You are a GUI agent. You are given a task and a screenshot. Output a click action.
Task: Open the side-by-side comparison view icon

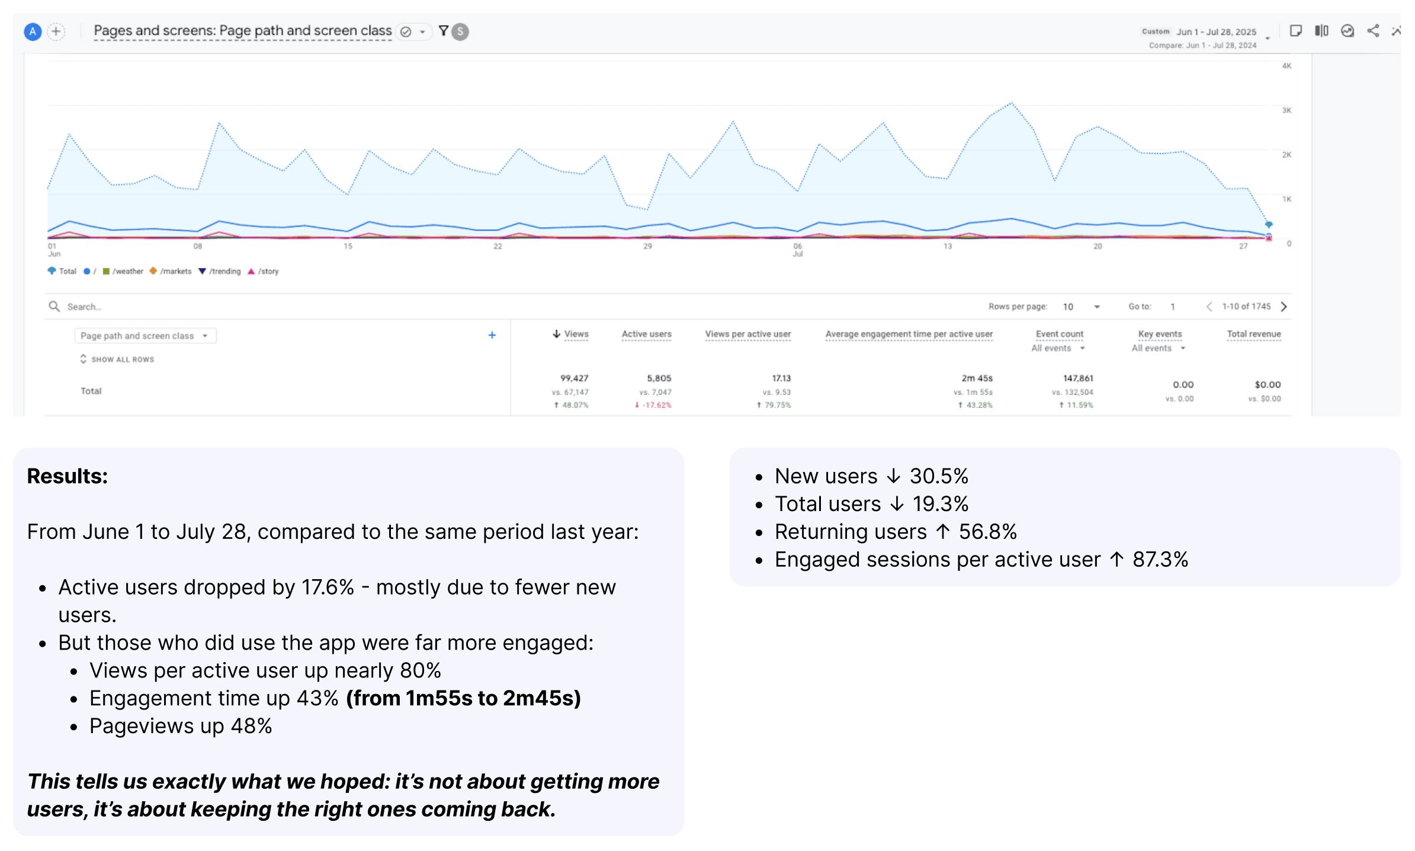coord(1321,31)
